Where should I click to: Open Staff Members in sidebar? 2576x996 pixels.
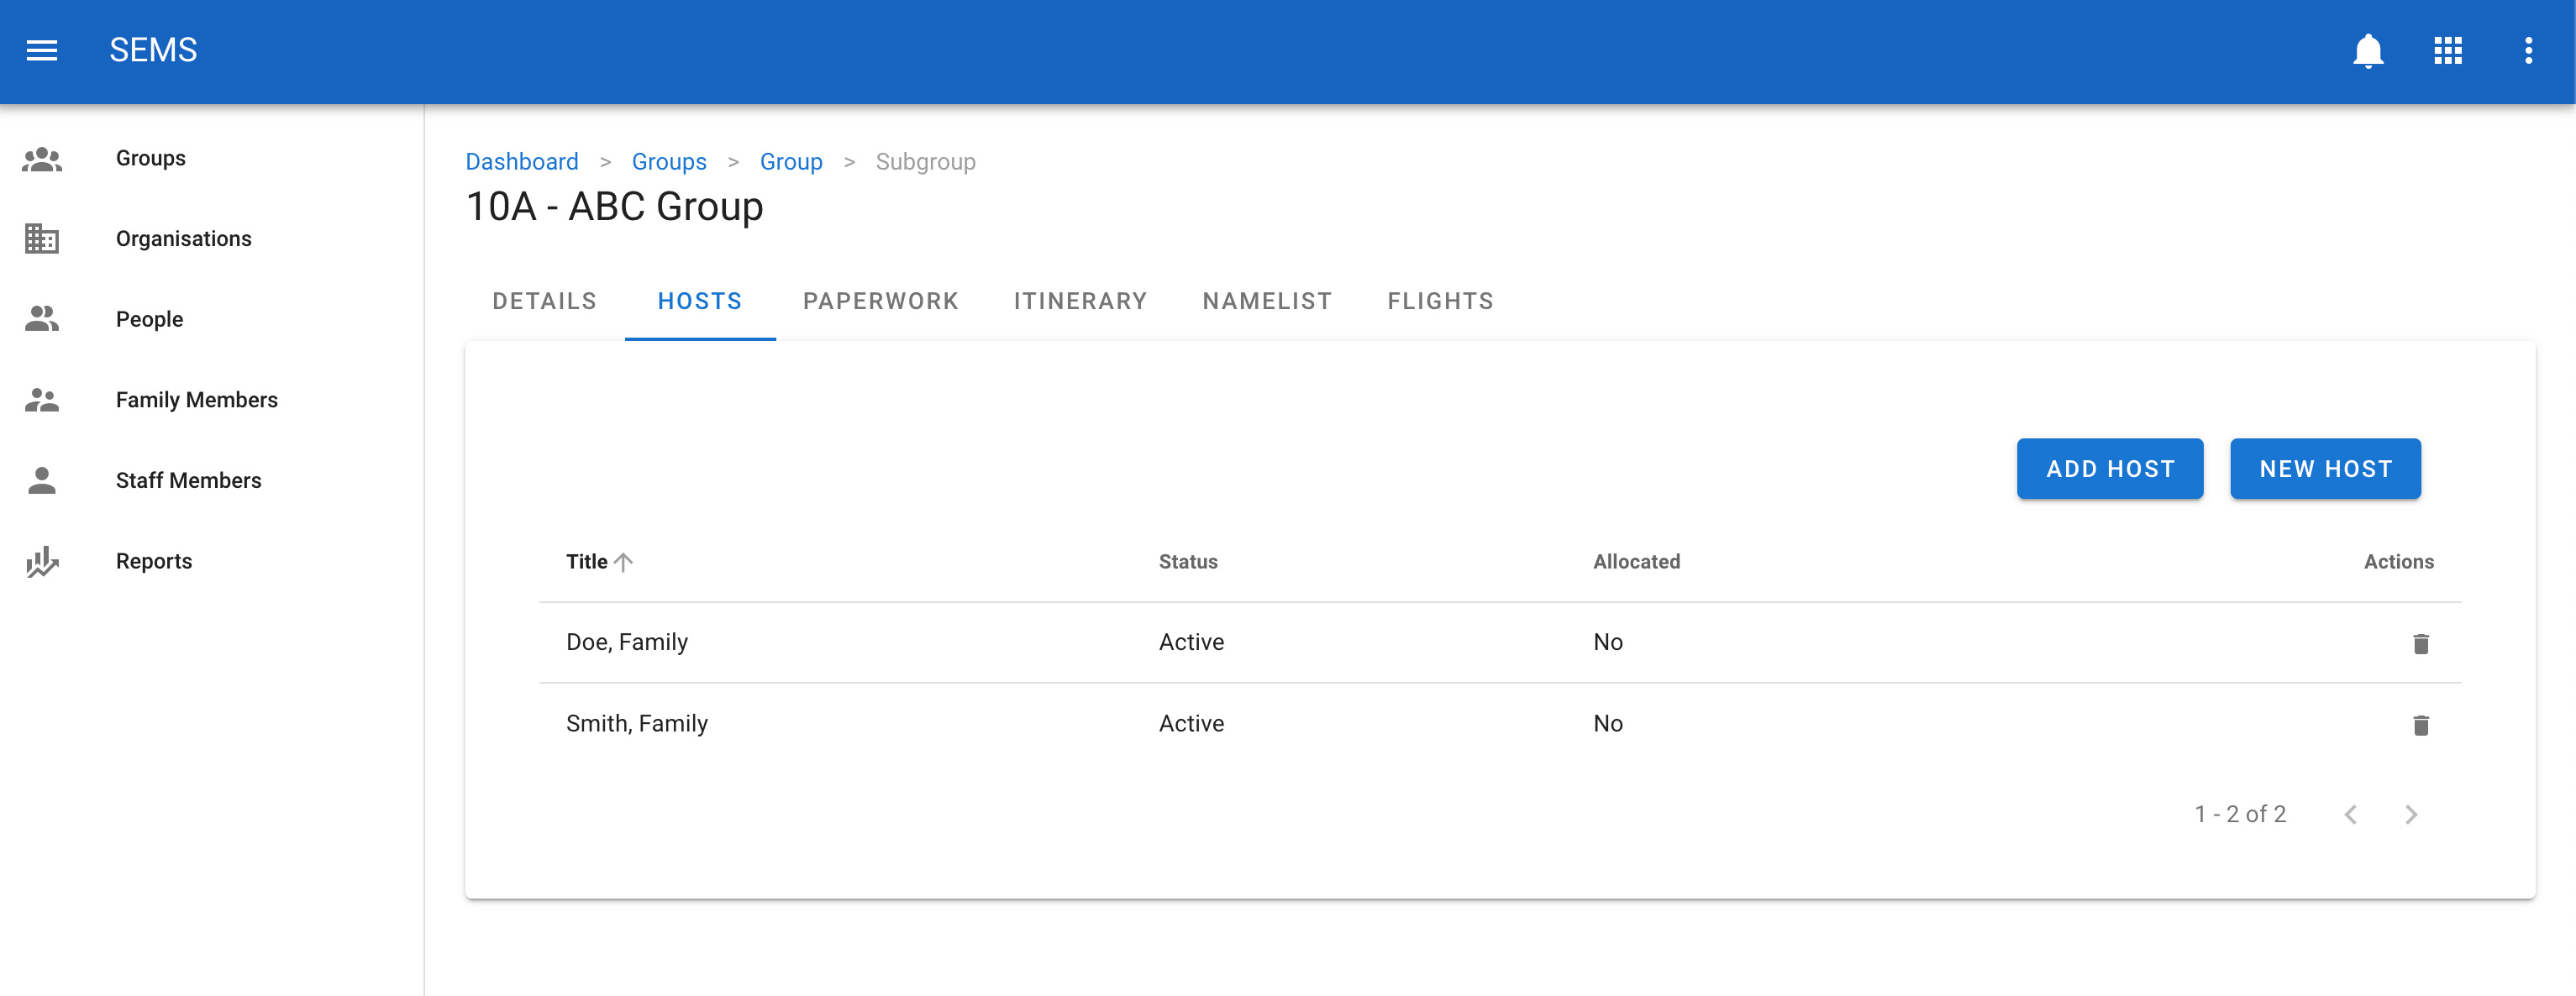(x=188, y=481)
